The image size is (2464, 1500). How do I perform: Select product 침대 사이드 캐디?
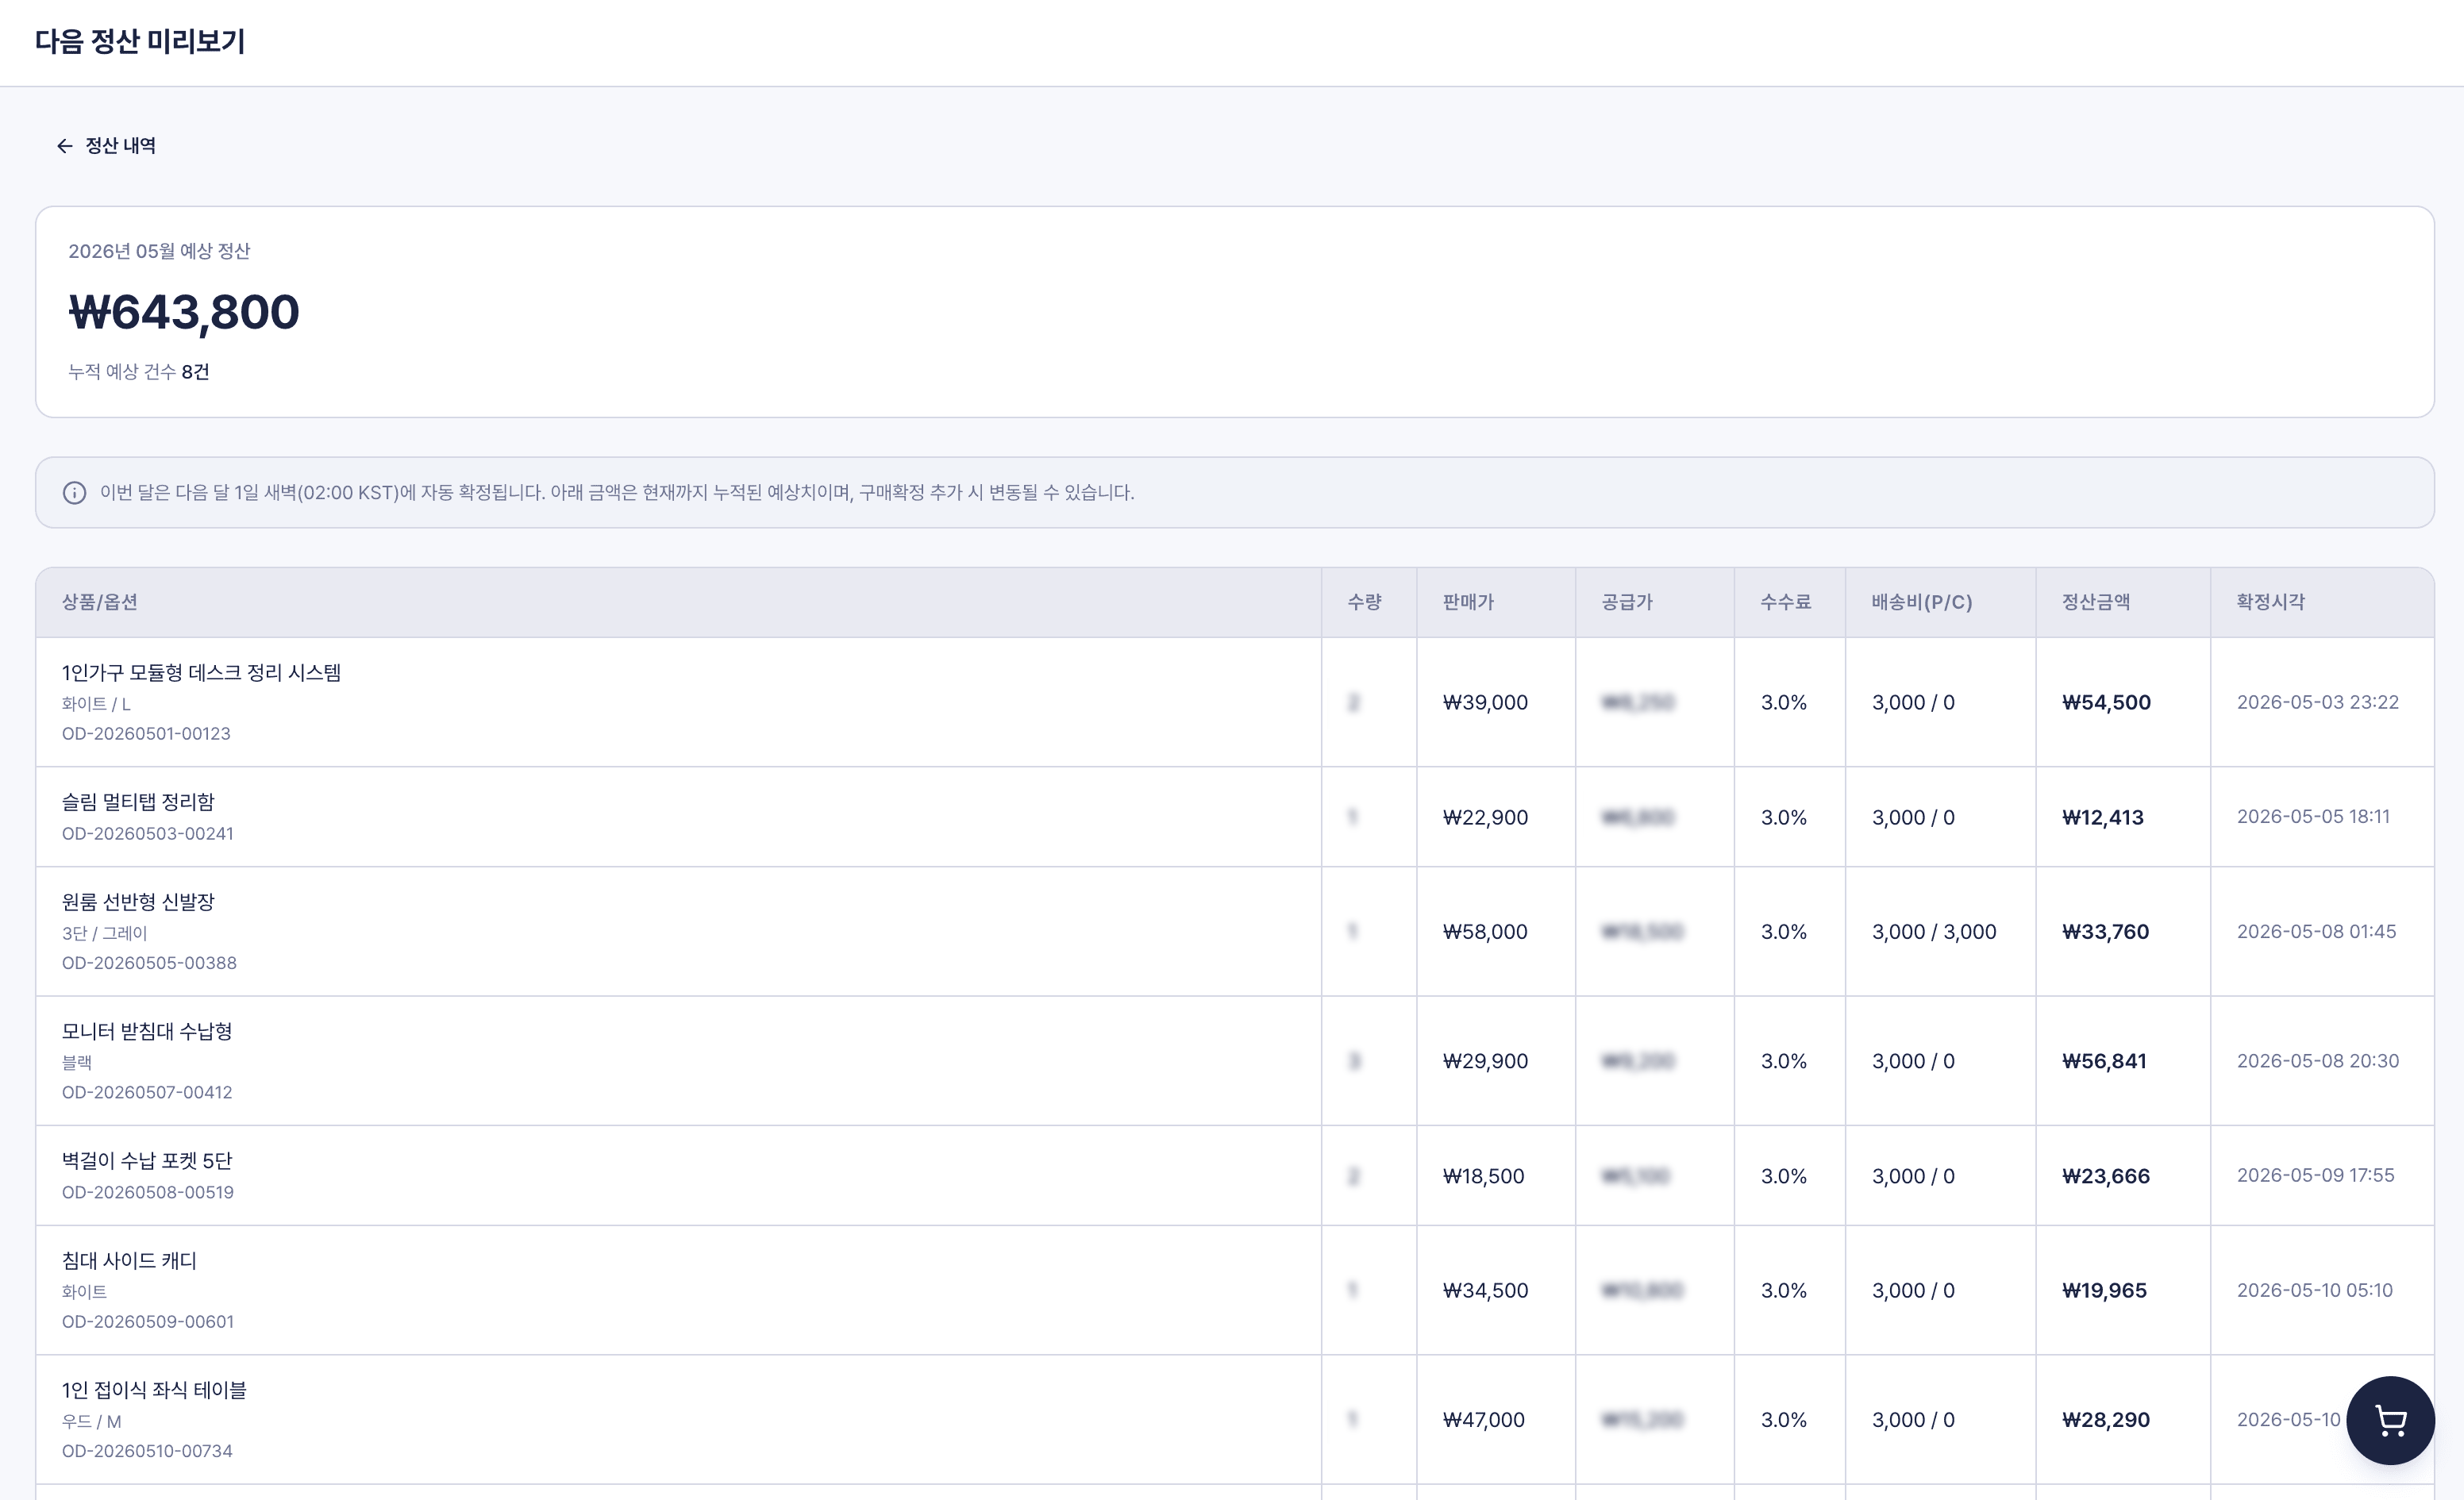pyautogui.click(x=129, y=1261)
